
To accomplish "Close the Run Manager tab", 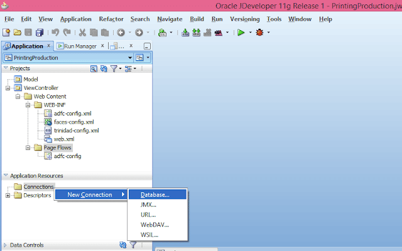I will click(x=102, y=46).
